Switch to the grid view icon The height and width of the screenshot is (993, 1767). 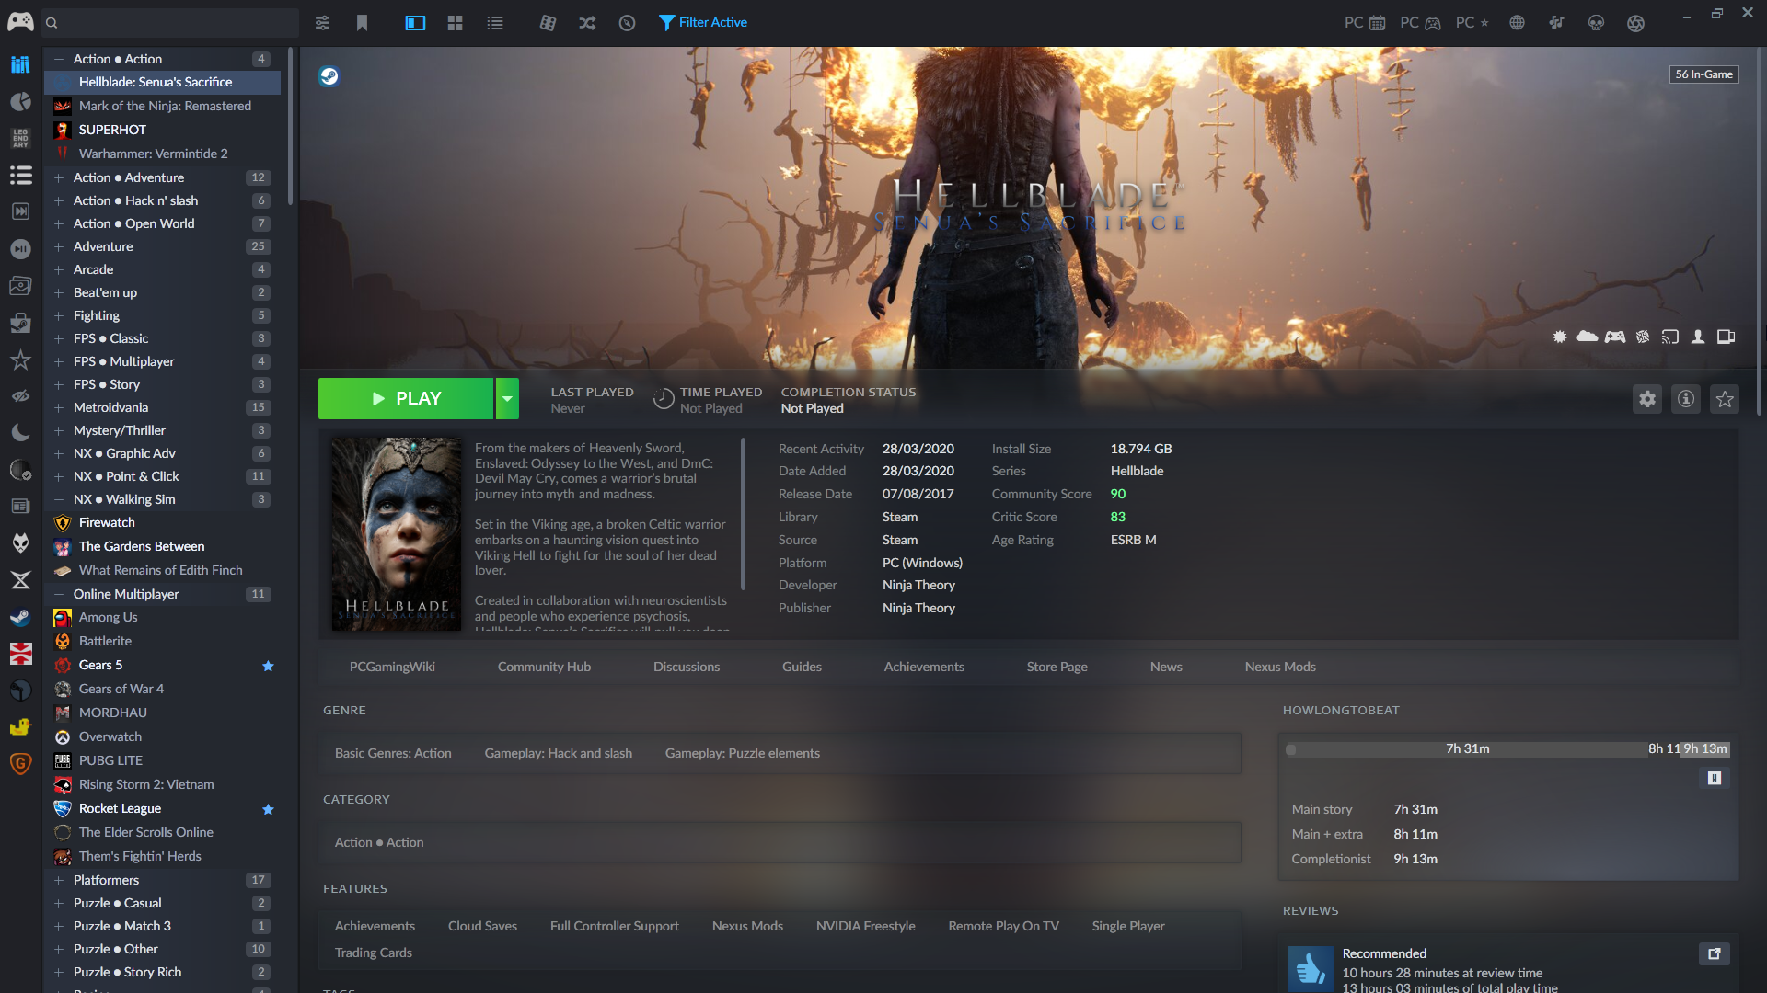[x=455, y=23]
